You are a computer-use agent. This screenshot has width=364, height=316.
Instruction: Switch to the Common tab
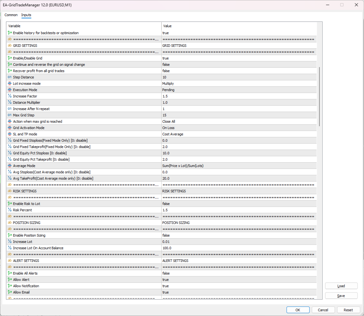[x=11, y=15]
